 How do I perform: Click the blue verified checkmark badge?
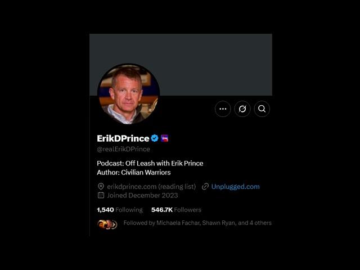click(x=155, y=138)
